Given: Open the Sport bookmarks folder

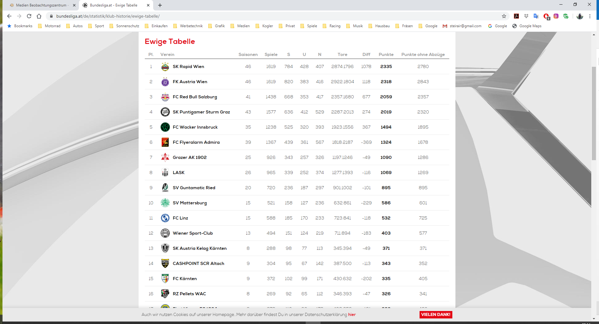Looking at the screenshot, I should 96,26.
